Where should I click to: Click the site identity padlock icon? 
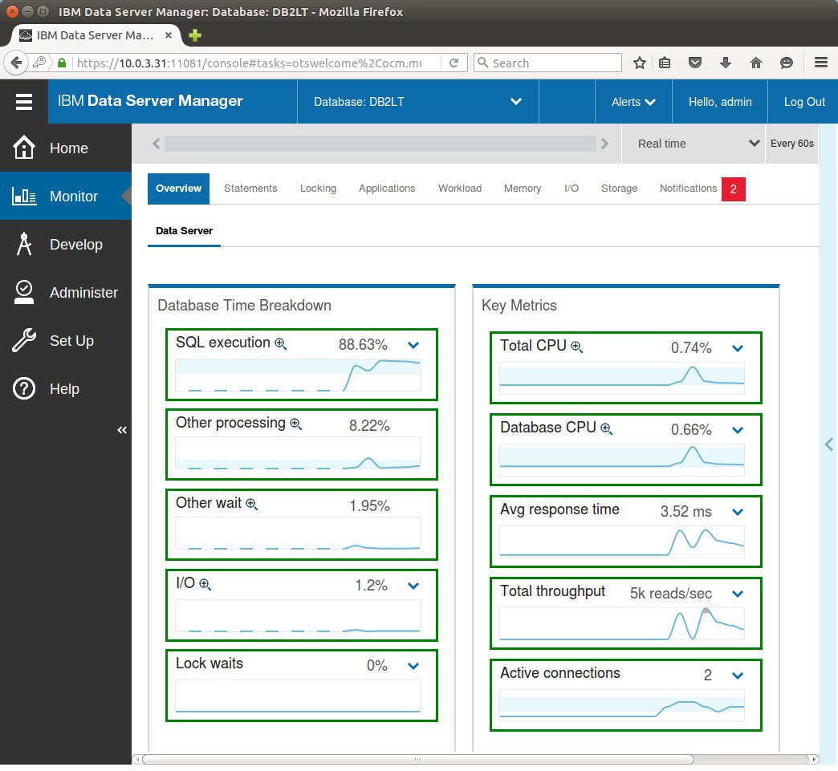62,63
